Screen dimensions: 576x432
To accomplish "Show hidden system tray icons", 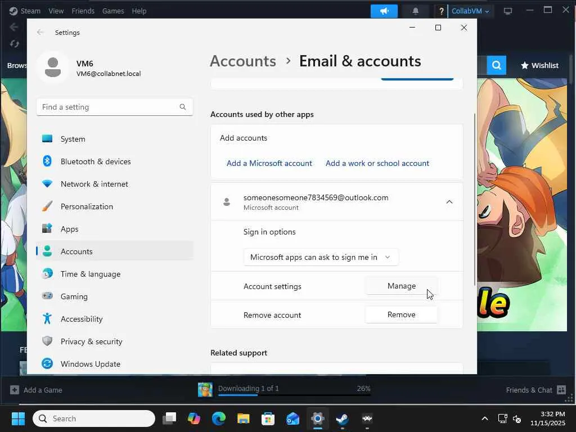I will [485, 418].
